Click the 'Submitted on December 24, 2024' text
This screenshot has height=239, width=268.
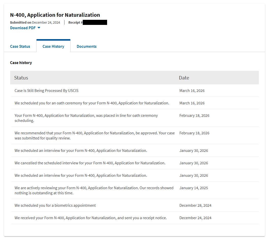click(35, 22)
